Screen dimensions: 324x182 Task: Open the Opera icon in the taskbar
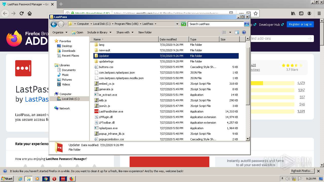pyautogui.click(x=54, y=179)
